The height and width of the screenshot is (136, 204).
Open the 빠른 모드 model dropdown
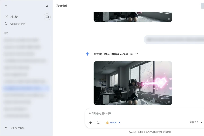pos(196,122)
